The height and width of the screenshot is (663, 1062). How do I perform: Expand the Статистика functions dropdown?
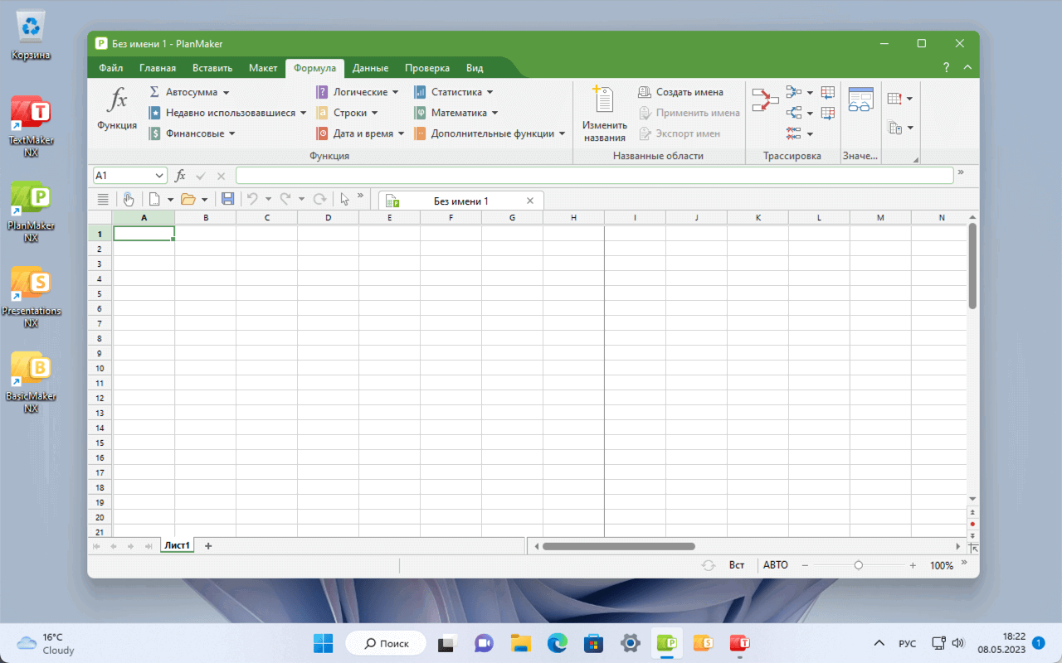490,93
